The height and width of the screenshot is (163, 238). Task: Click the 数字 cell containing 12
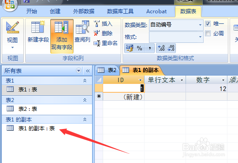pos(206,88)
